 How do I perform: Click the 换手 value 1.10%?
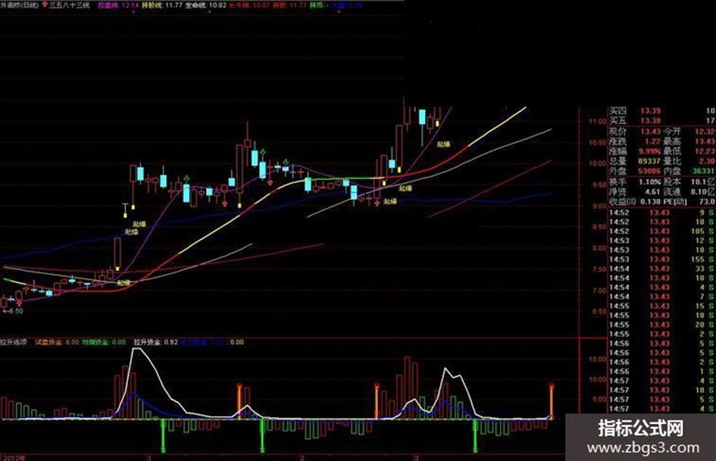(x=649, y=182)
